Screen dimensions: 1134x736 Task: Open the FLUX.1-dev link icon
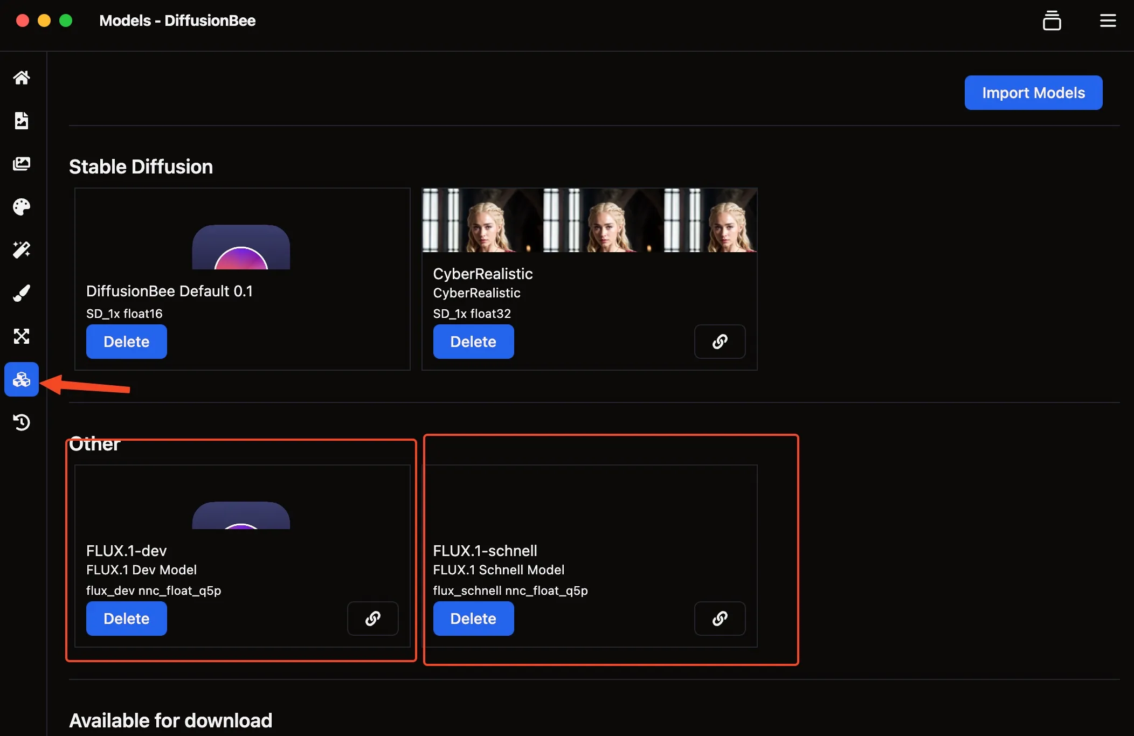(x=372, y=619)
